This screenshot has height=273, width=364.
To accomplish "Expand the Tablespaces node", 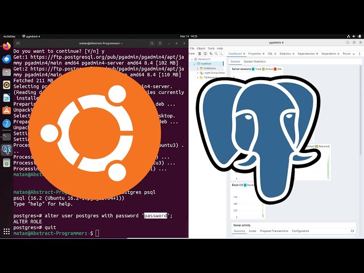I will click(x=197, y=77).
